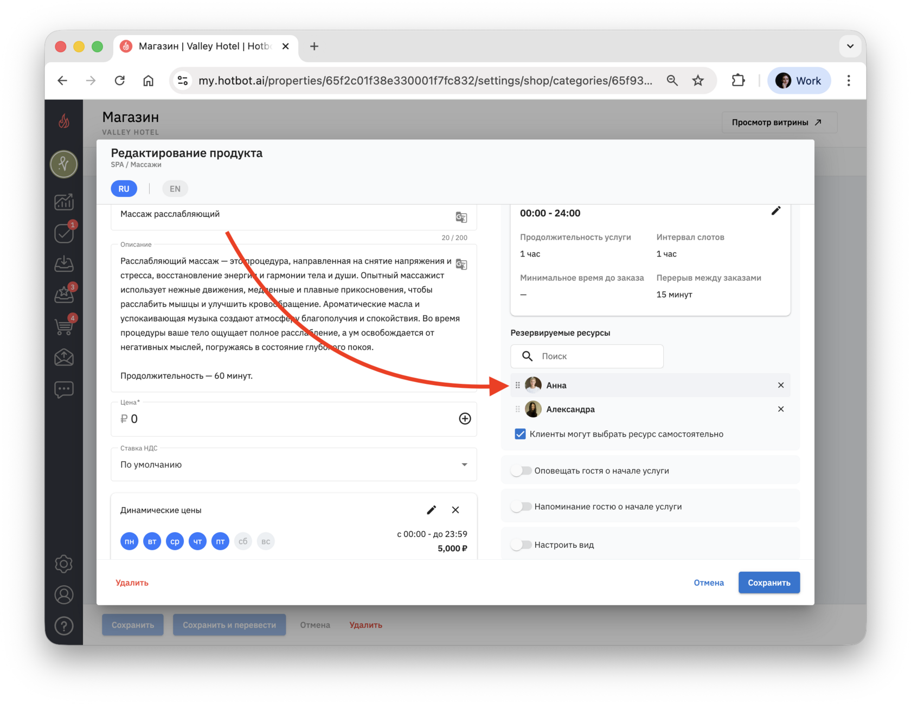This screenshot has width=911, height=704.
Task: Open the help question mark icon
Action: click(x=64, y=626)
